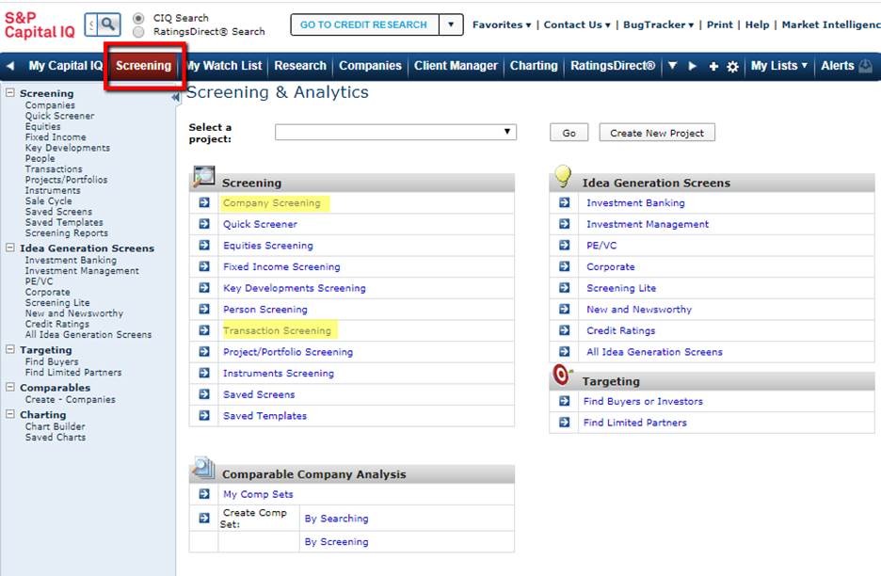Click the Go button
This screenshot has width=881, height=576.
569,134
